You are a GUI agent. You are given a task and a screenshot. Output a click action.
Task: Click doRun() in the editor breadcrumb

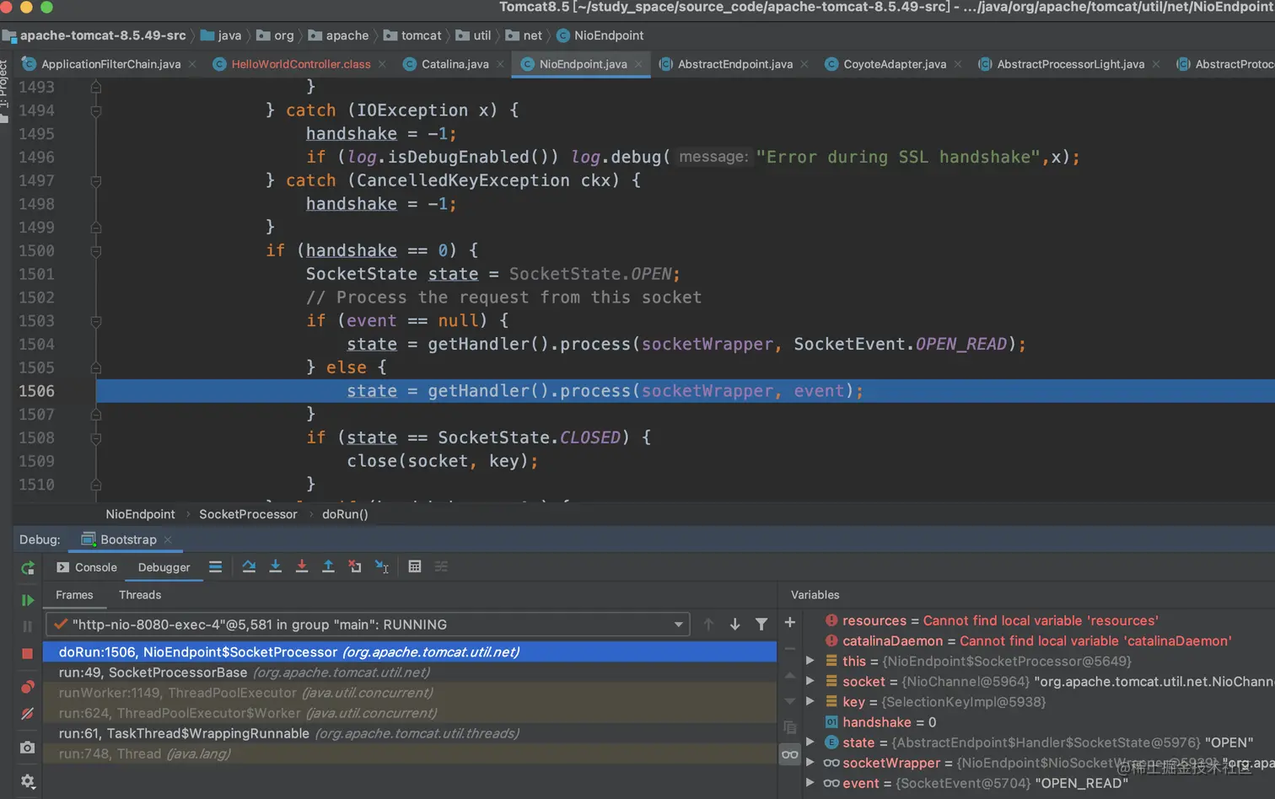point(345,514)
